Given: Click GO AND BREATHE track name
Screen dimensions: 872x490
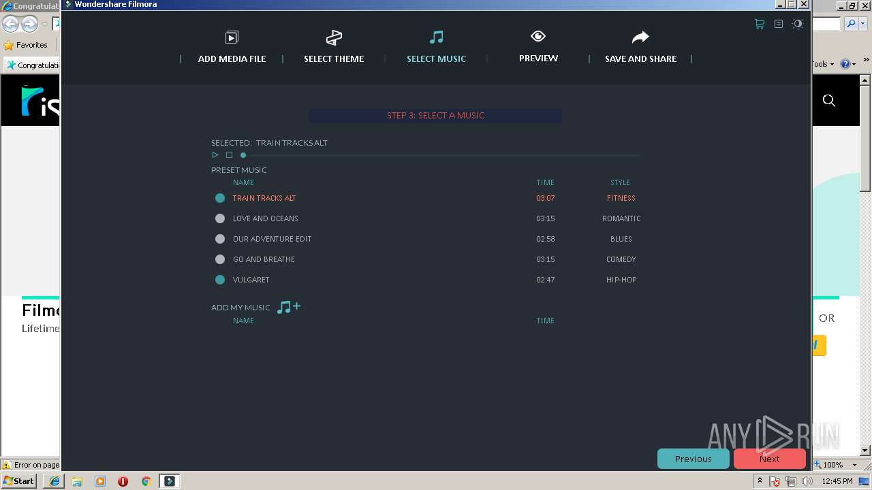Looking at the screenshot, I should pyautogui.click(x=264, y=259).
